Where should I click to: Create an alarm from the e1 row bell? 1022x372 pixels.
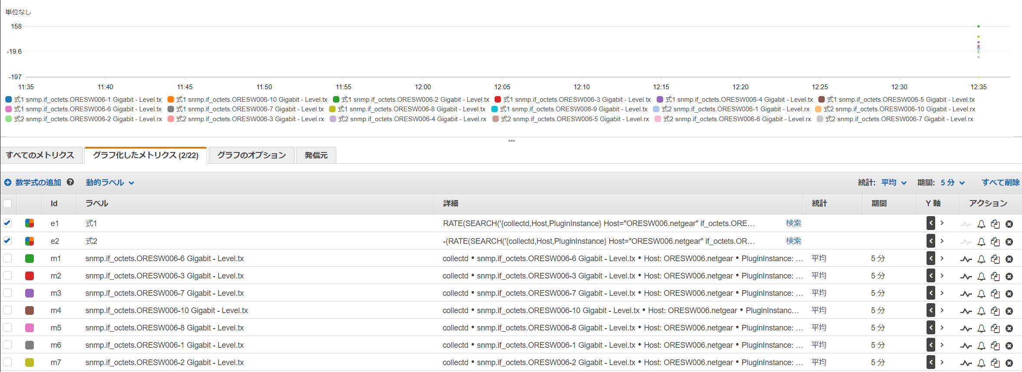pyautogui.click(x=981, y=224)
